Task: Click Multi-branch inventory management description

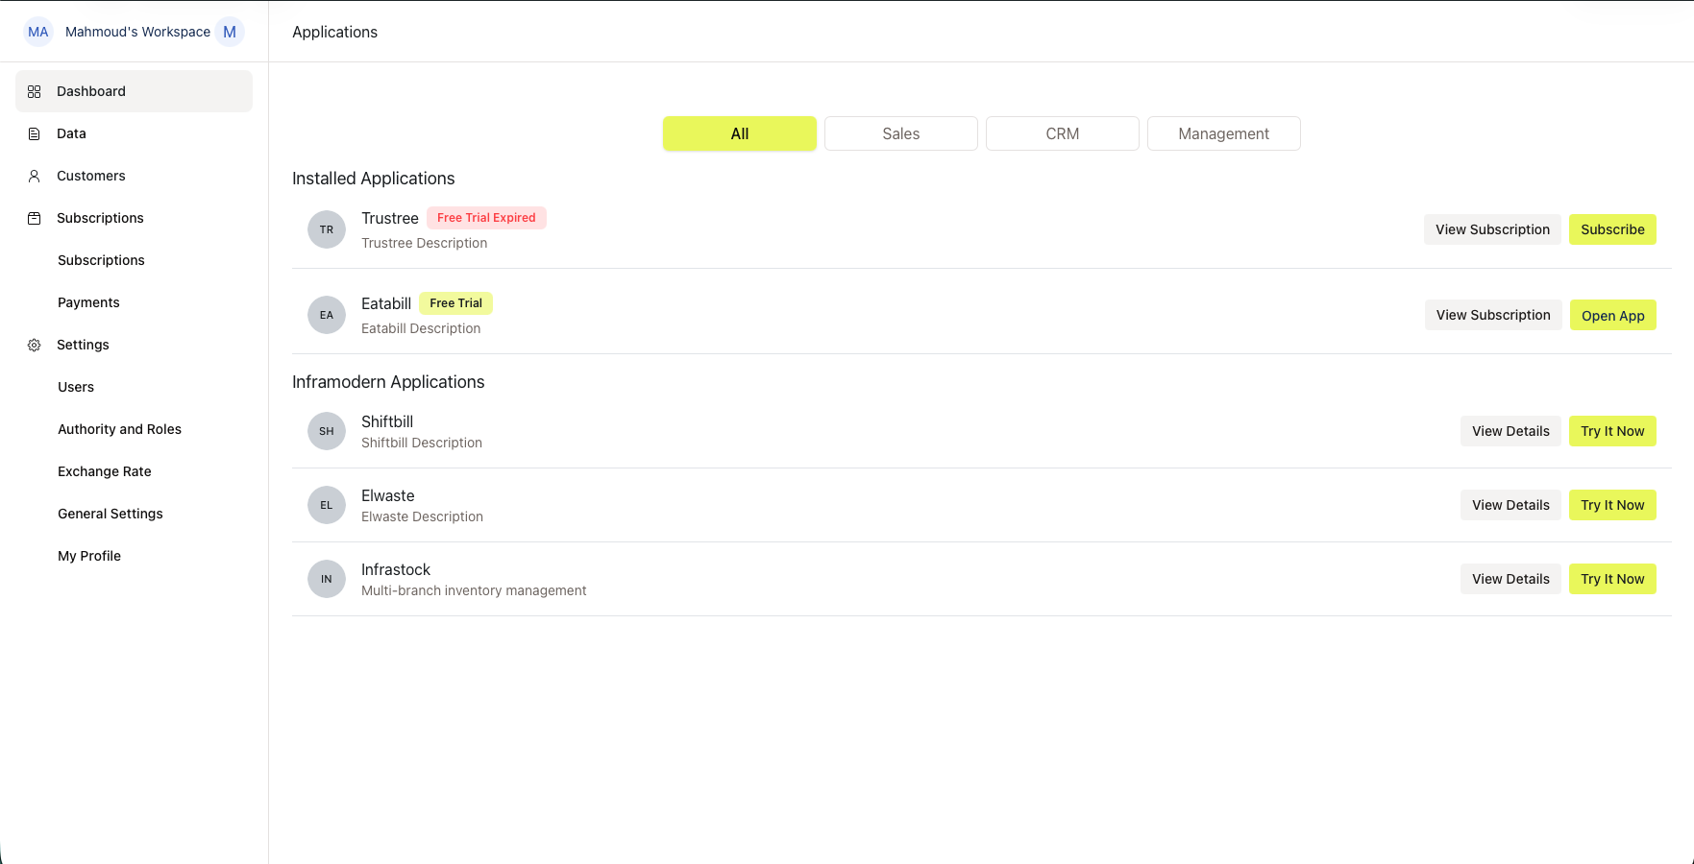Action: (x=474, y=590)
